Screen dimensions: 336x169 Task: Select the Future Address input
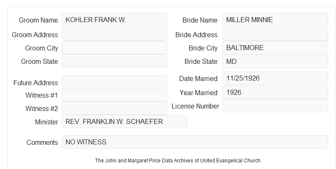(x=114, y=82)
